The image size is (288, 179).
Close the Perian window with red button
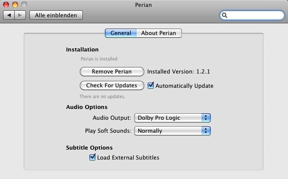tap(6, 5)
